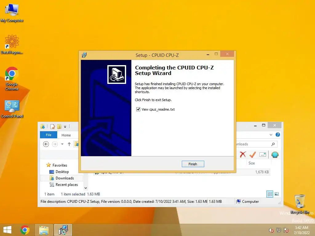Switch to File Explorer taskbar button
The image size is (315, 236).
point(44,230)
